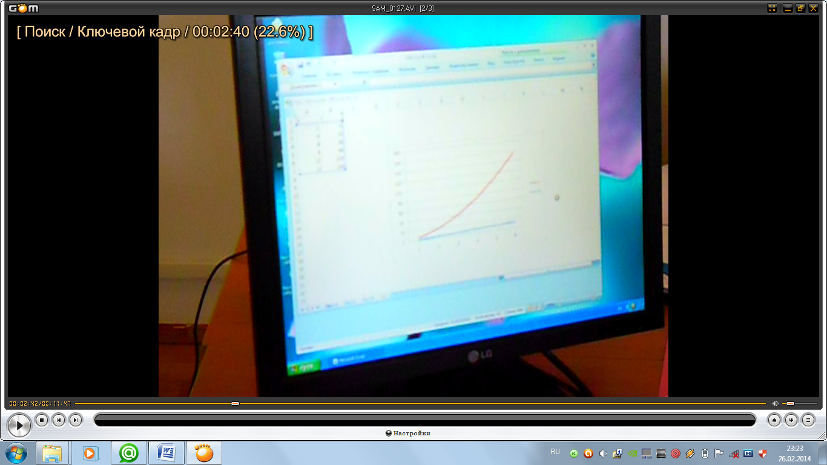Start playback with the Play button
The width and height of the screenshot is (827, 465).
coord(19,426)
